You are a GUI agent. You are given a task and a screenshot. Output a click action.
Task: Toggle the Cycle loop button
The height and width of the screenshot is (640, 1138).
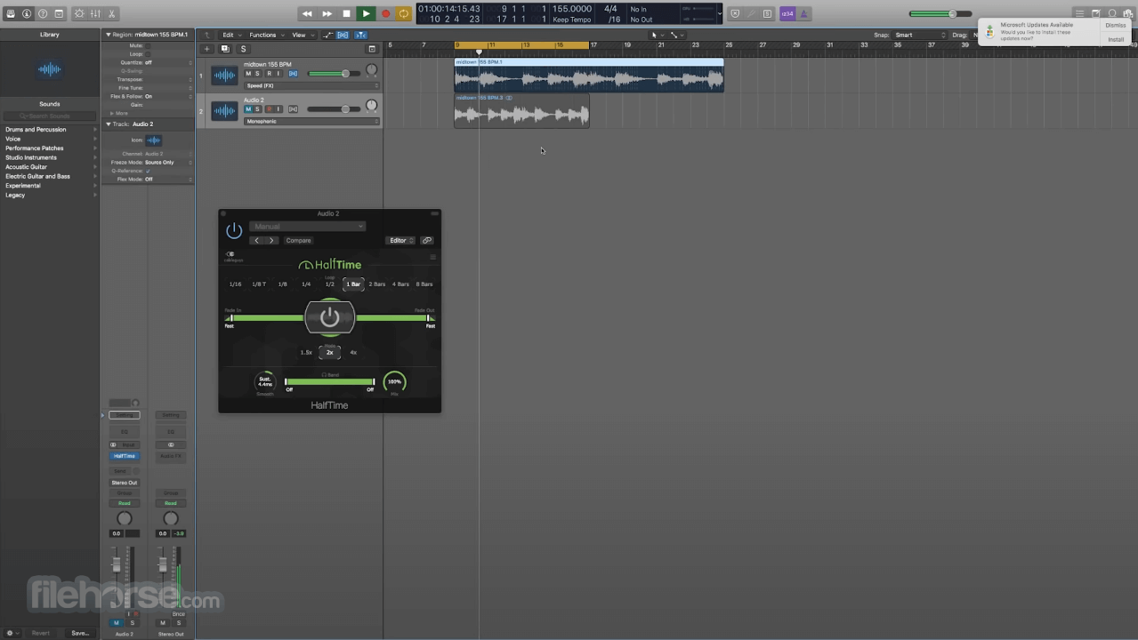pos(404,13)
